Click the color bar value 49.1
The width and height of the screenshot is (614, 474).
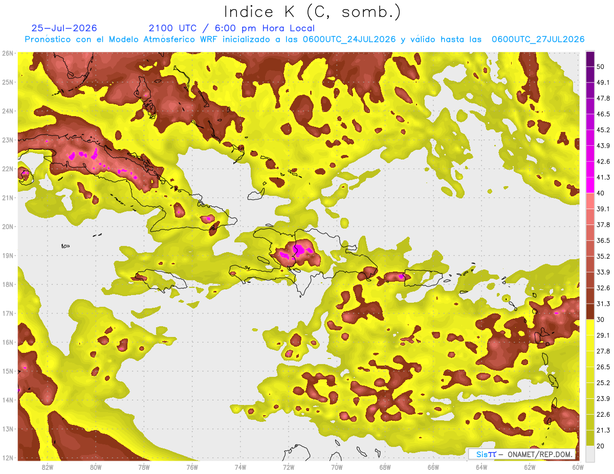[603, 82]
